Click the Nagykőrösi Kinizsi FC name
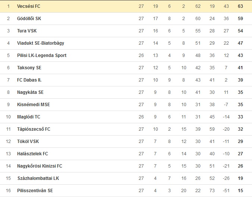252x197 pixels. [x=40, y=166]
